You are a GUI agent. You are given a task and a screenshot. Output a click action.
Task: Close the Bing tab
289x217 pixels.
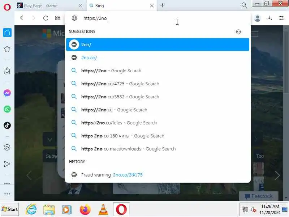[x=152, y=6]
